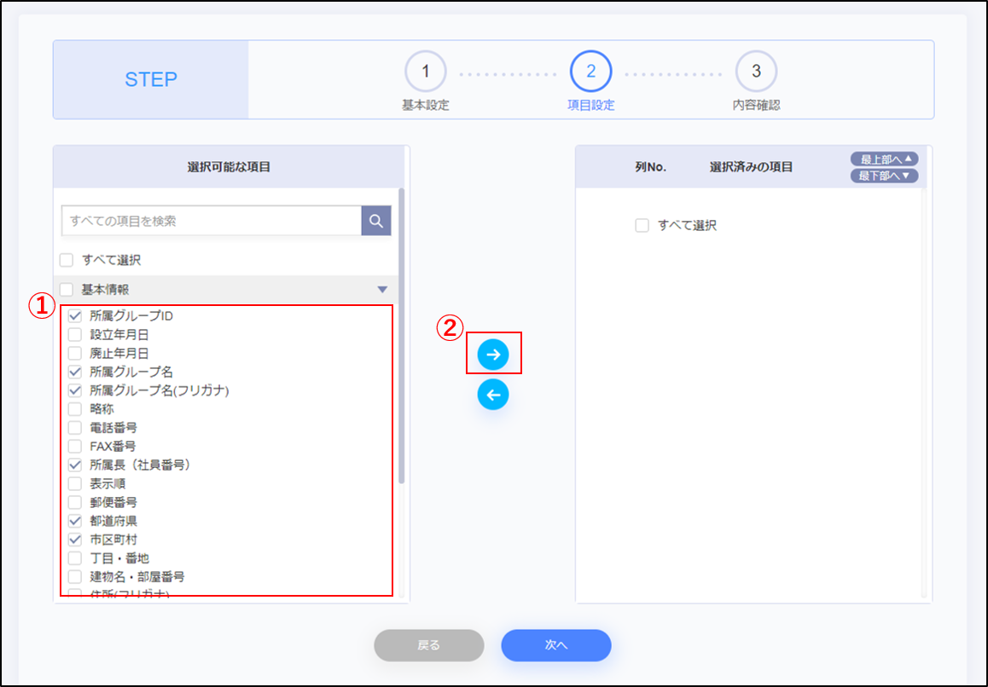Enable the 電話番号 checkbox
988x687 pixels.
coord(75,428)
